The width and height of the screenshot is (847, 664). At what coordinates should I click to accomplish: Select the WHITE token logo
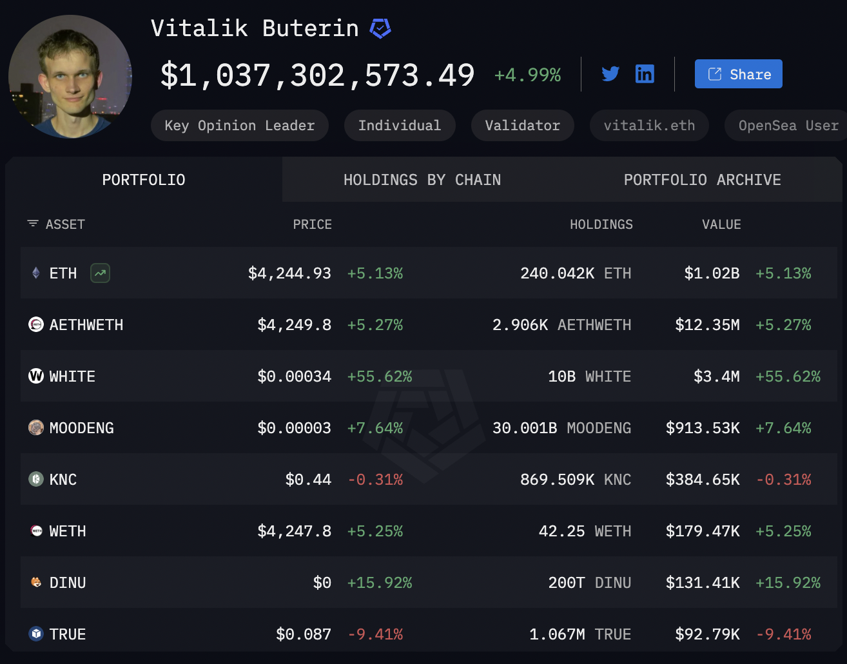35,376
